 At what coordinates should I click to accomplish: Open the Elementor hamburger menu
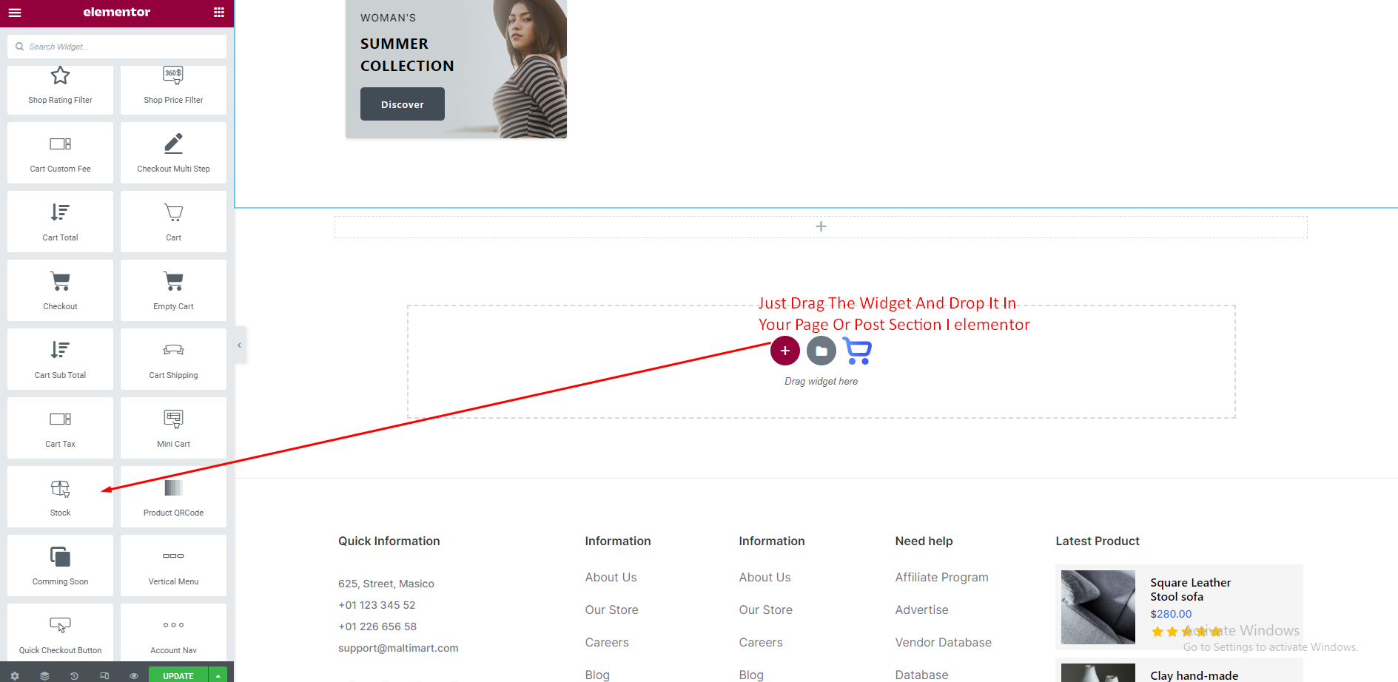[x=15, y=13]
